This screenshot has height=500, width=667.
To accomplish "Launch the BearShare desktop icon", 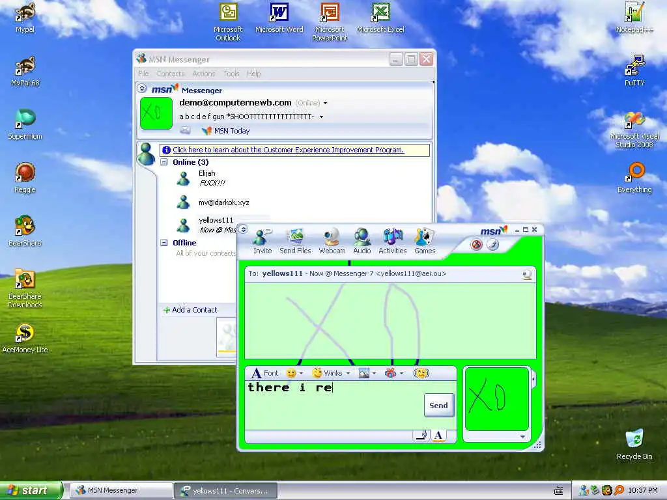I will click(x=25, y=231).
